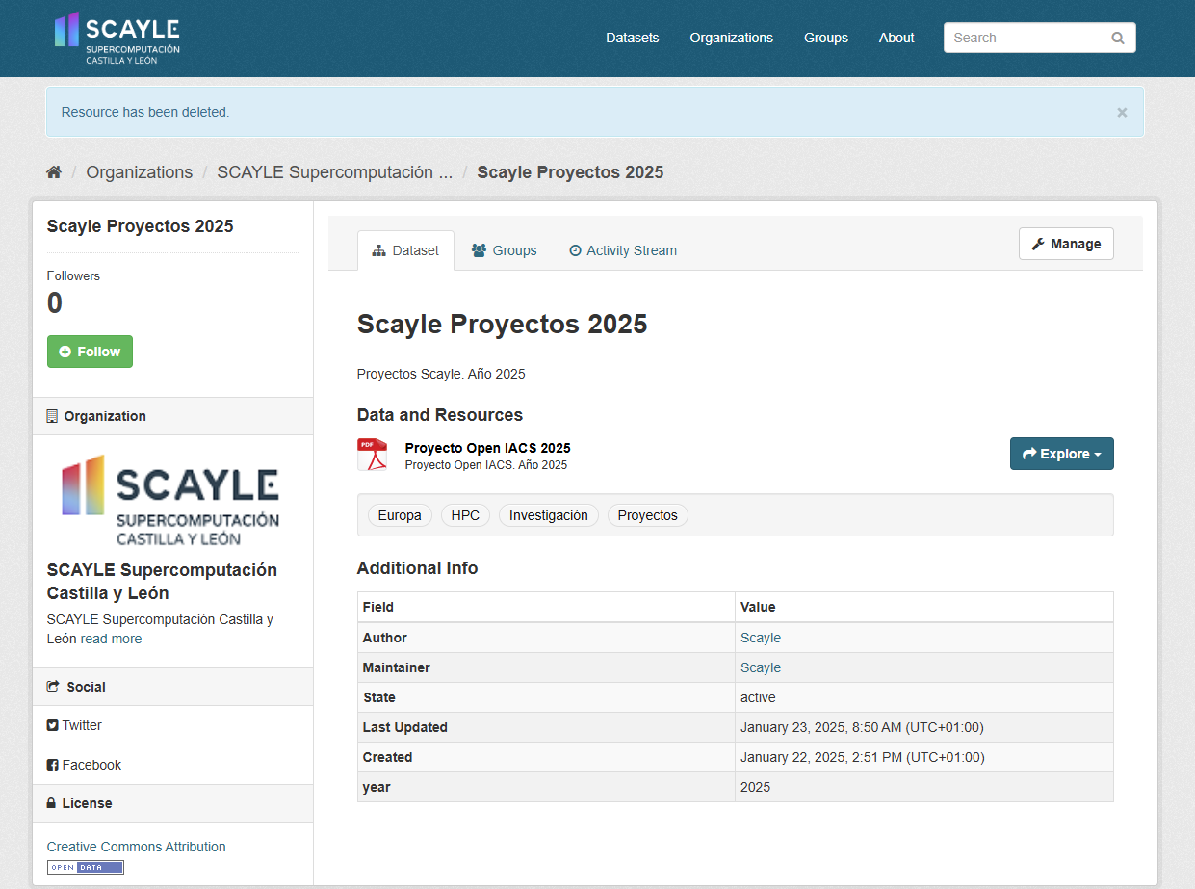Open the Creative Commons Attribution link

137,847
